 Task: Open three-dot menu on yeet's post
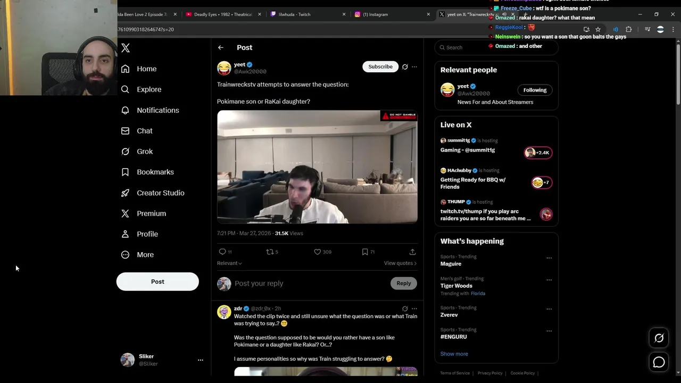[414, 67]
